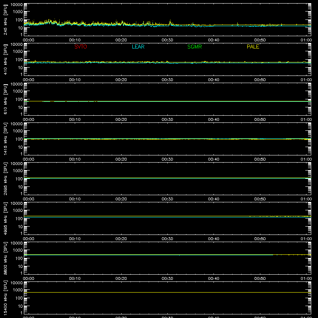Click 00:20 tick label below 2695 MHz plot

tap(121, 199)
